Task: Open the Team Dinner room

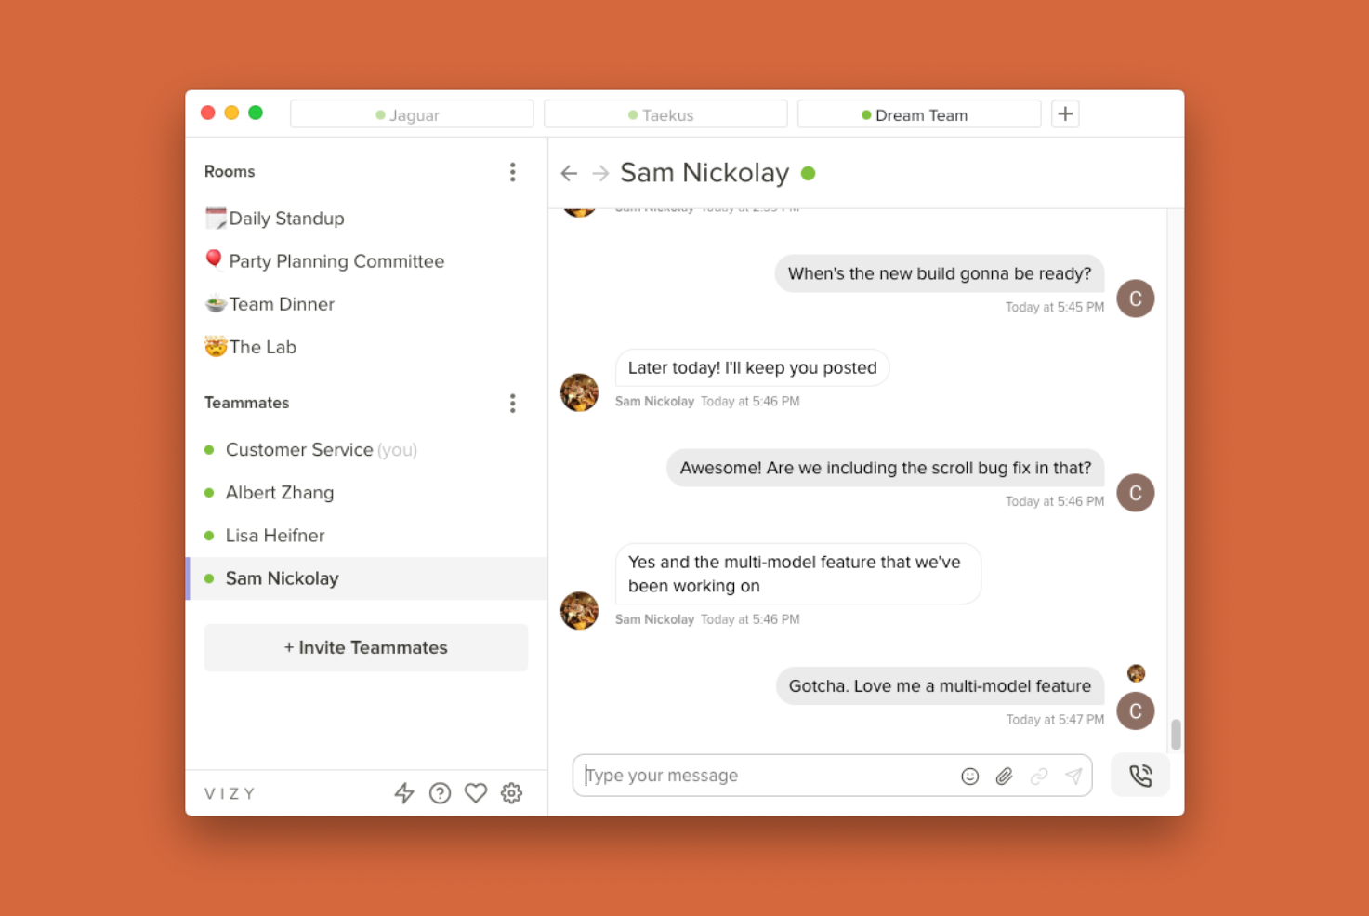Action: point(367,304)
